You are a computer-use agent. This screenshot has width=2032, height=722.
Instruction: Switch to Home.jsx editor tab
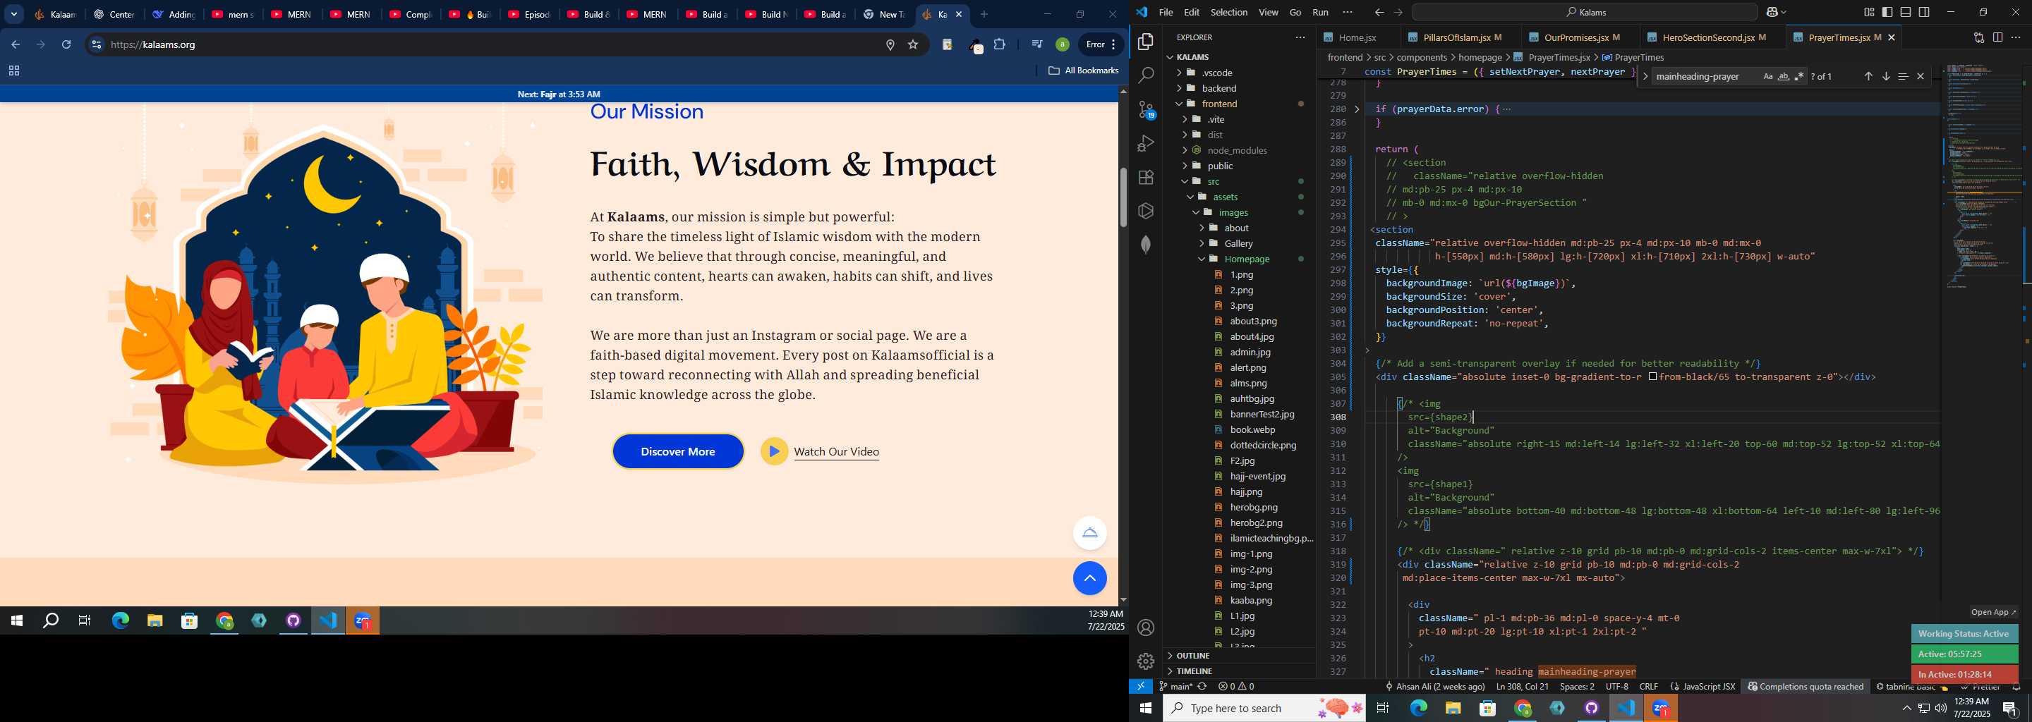point(1357,38)
